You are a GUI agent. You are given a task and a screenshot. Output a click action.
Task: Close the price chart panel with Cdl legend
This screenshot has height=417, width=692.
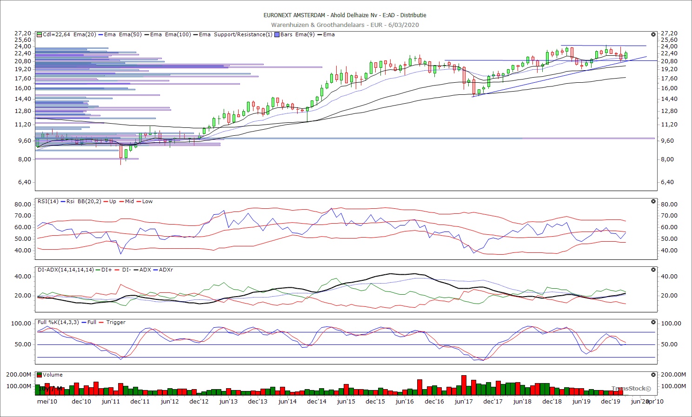tap(653, 34)
